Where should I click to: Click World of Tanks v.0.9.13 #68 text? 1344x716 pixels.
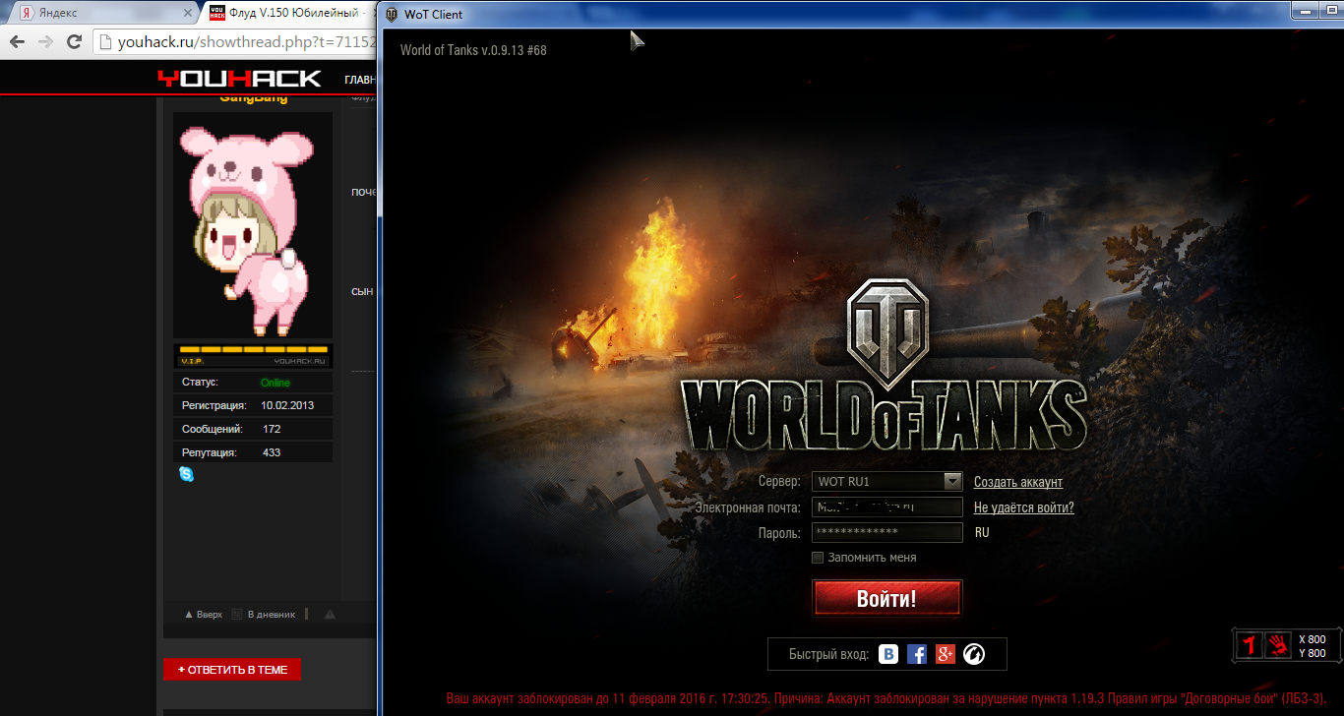pos(473,50)
